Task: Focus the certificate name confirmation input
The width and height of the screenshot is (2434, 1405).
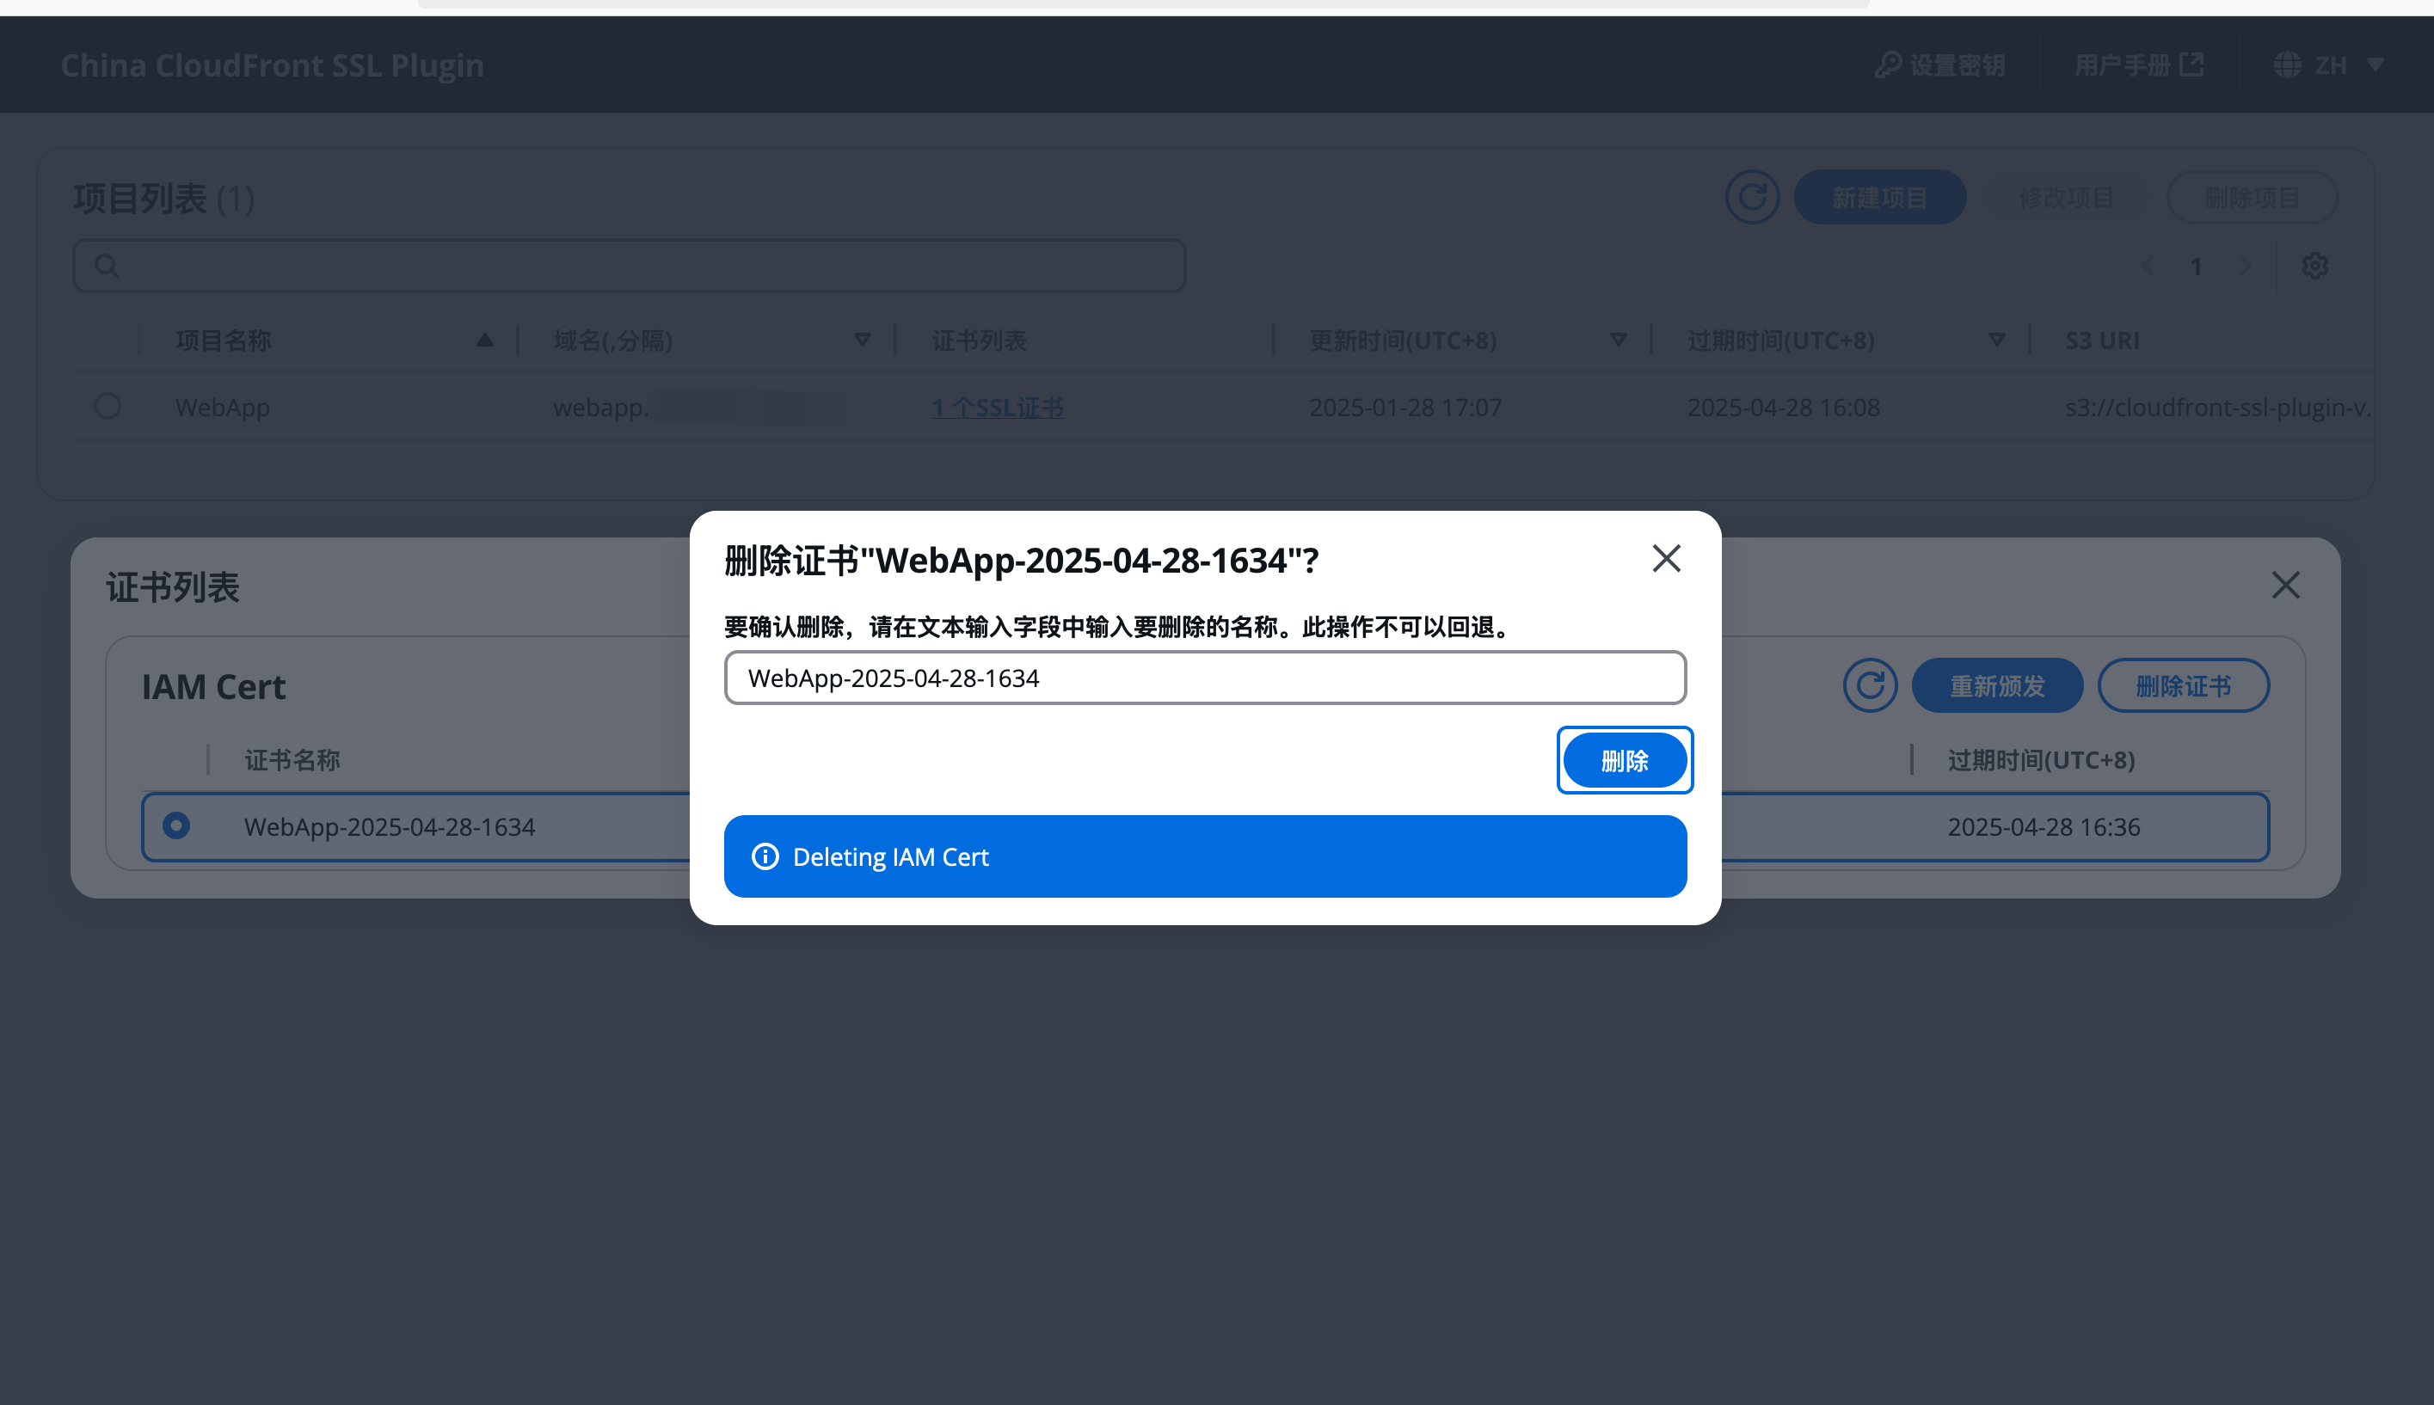Action: (x=1204, y=678)
